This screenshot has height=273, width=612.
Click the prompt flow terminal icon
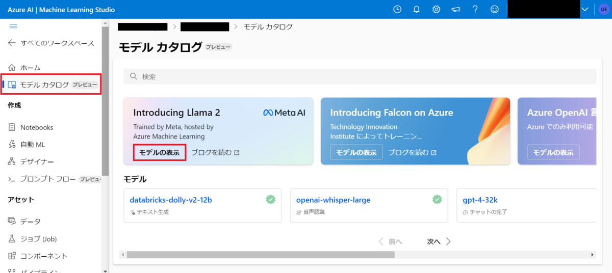(x=12, y=179)
